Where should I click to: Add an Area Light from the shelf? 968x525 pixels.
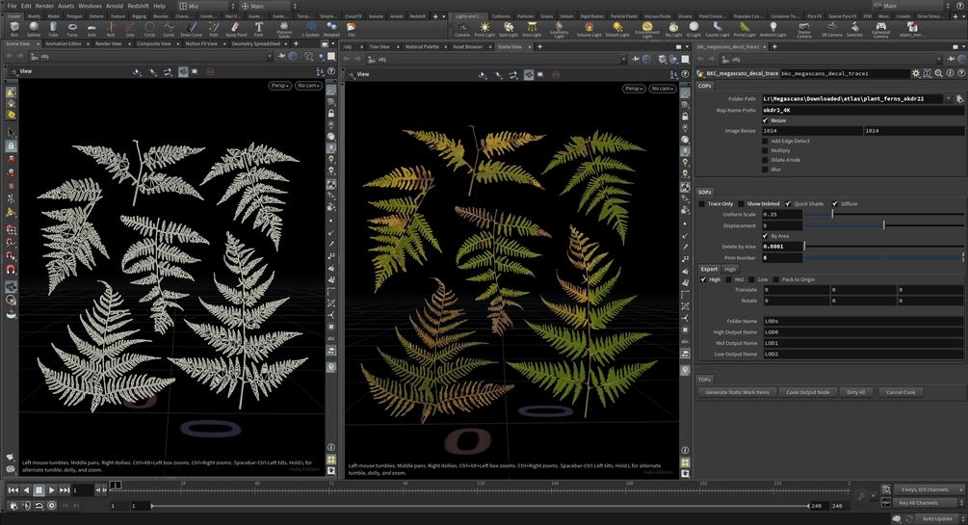[x=532, y=28]
